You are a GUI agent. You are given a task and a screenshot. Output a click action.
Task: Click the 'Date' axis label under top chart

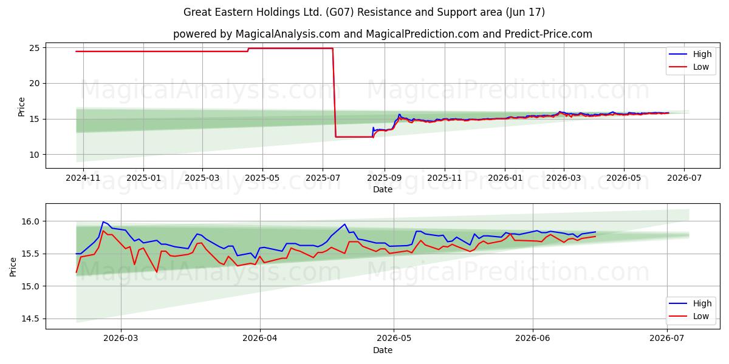(383, 189)
